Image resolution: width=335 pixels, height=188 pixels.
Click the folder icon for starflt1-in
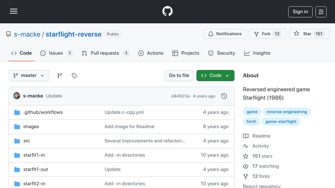point(17,155)
